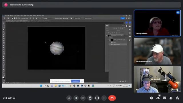This screenshot has height=103, width=183.
Task: Open Photoshop File menu
Action: [6, 16]
